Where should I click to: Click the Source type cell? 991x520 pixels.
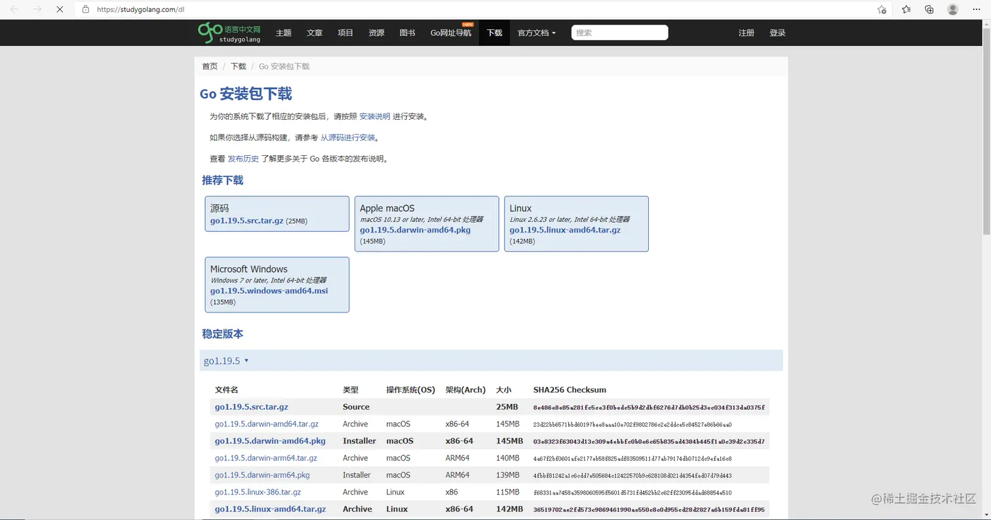coord(356,407)
